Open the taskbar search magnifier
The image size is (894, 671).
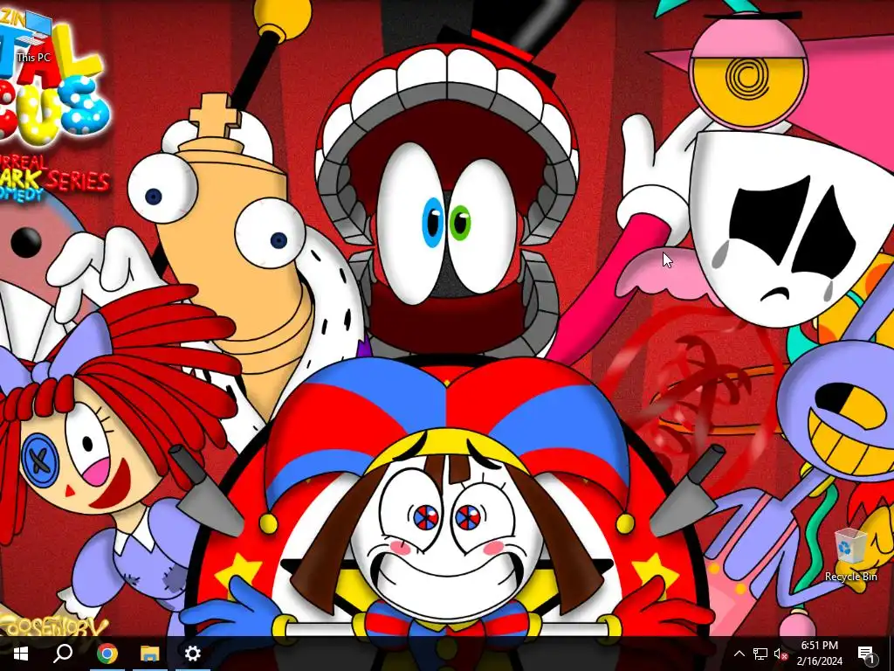pyautogui.click(x=63, y=654)
